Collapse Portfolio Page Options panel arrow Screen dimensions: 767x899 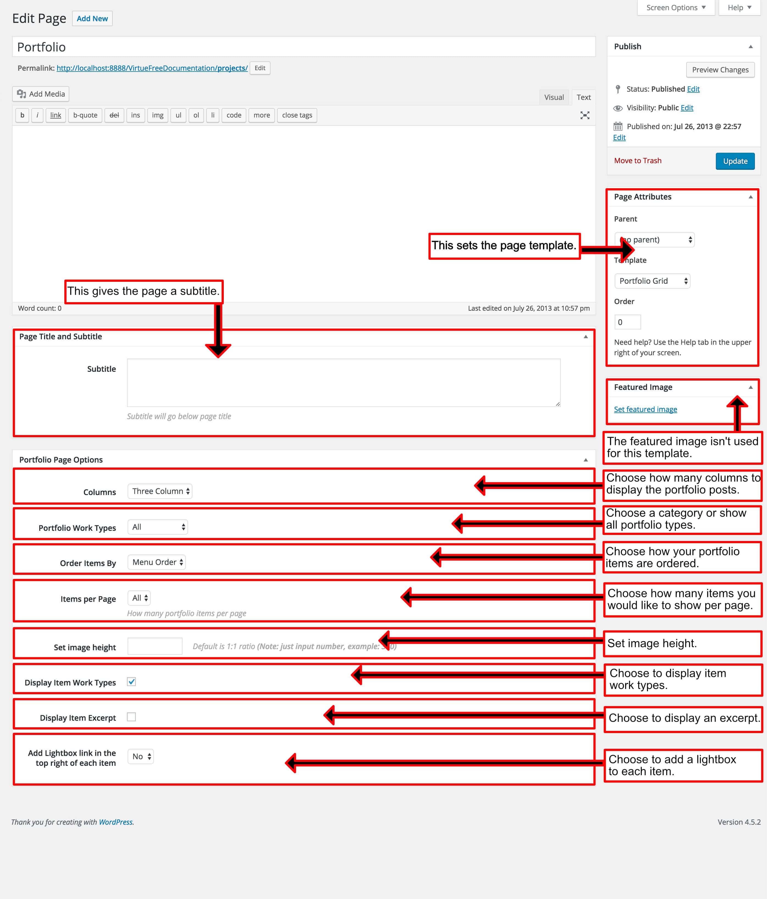585,460
